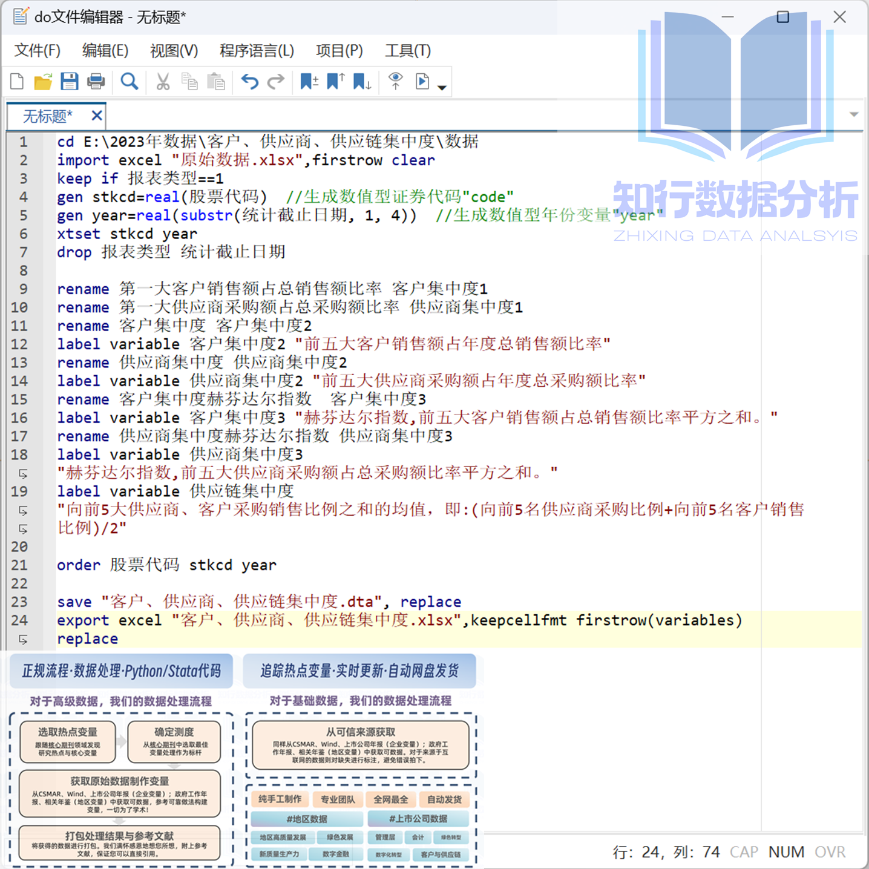Open the 工具(T) menu
The image size is (869, 869).
pyautogui.click(x=407, y=51)
